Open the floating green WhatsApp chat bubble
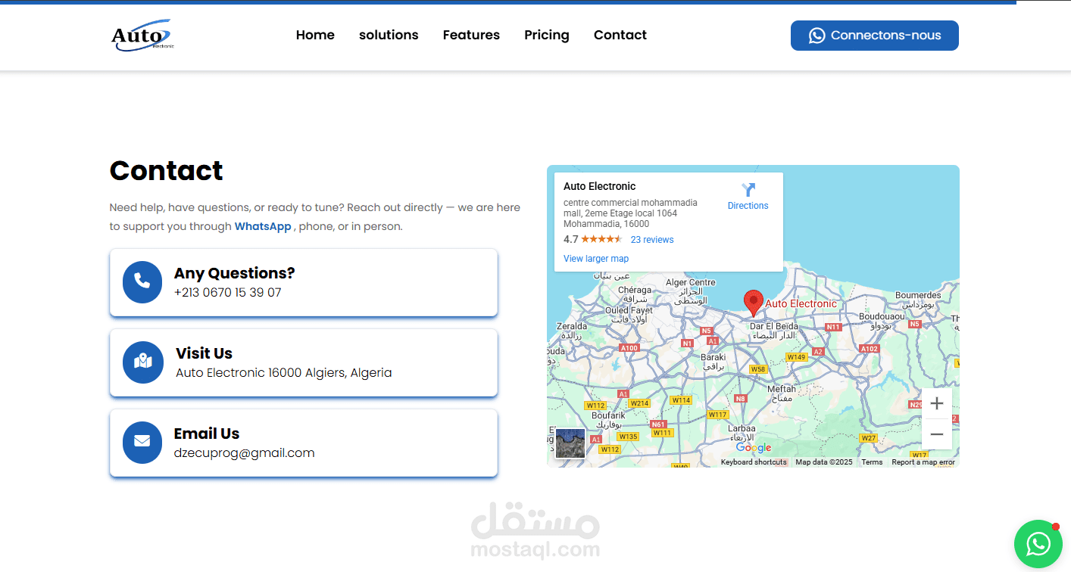This screenshot has width=1071, height=572. [x=1038, y=543]
